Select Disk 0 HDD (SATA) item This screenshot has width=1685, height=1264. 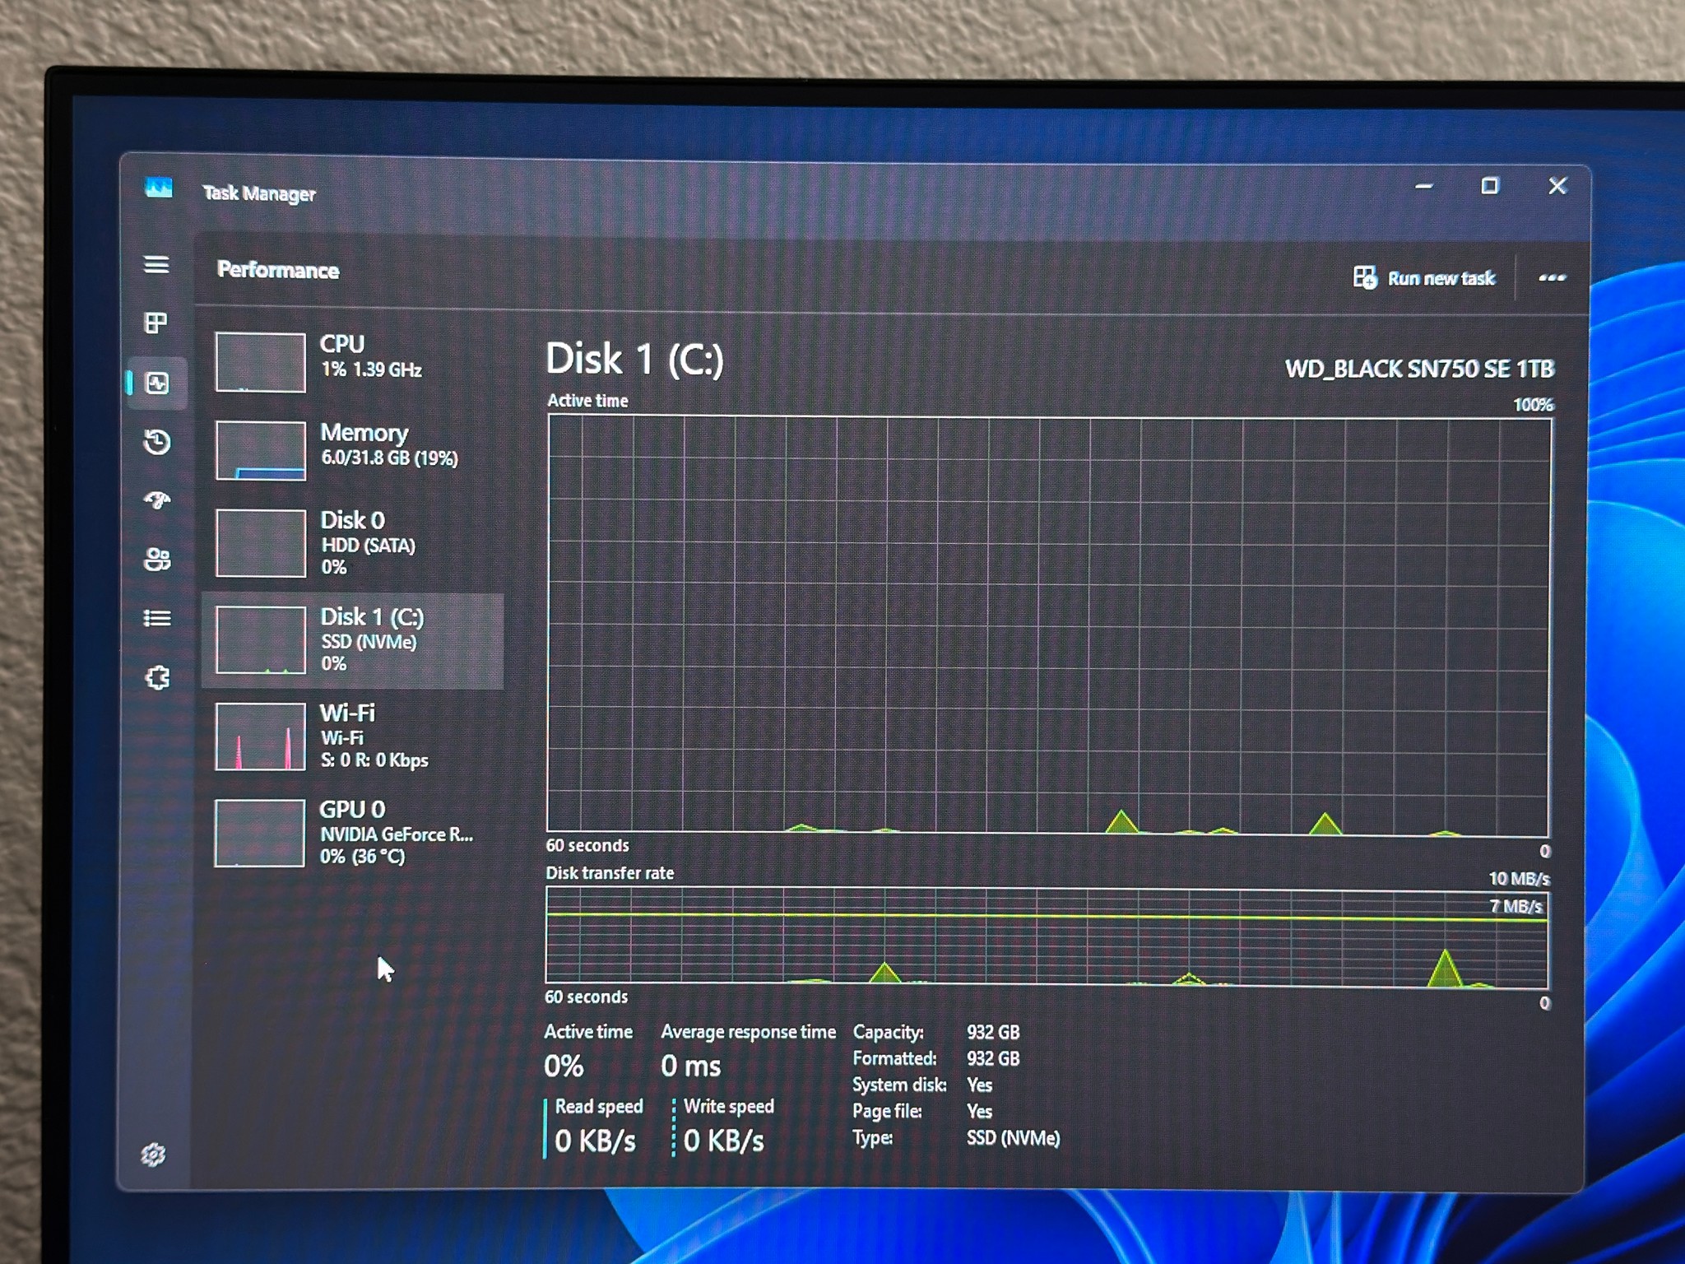352,543
